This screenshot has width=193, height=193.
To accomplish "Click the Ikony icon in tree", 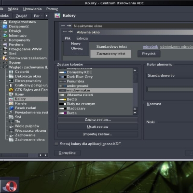I will pos(11,95).
